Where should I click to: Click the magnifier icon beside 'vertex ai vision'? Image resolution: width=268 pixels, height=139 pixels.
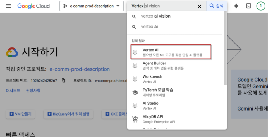click(134, 16)
